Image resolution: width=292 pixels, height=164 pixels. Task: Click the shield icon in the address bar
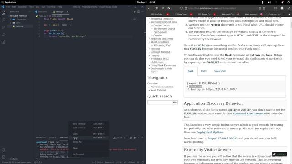coord(182,8)
